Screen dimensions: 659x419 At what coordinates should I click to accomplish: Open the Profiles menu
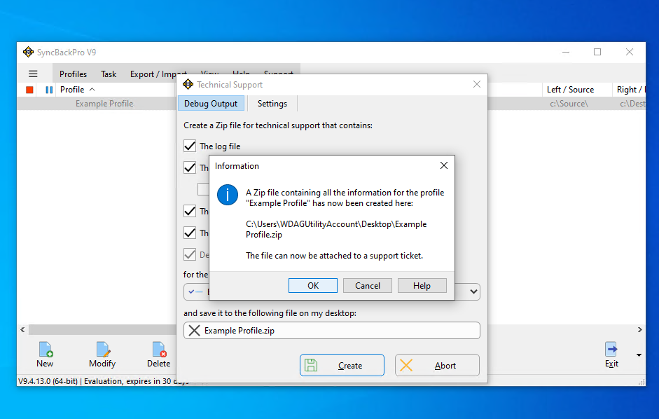pos(73,74)
